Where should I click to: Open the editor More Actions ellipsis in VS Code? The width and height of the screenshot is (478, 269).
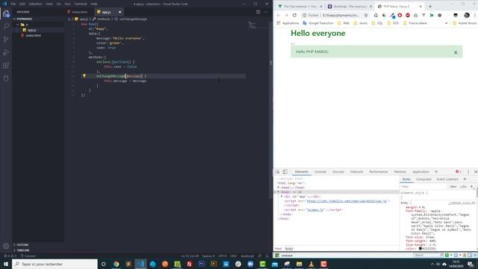tap(266, 12)
